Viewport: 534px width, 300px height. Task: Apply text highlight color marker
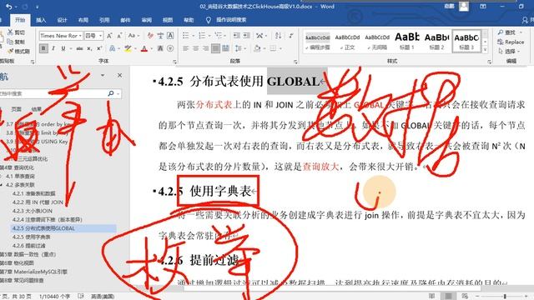[x=128, y=48]
